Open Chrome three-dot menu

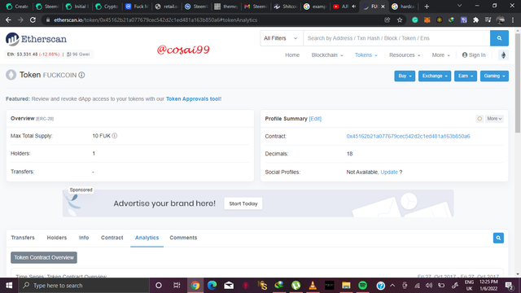513,20
